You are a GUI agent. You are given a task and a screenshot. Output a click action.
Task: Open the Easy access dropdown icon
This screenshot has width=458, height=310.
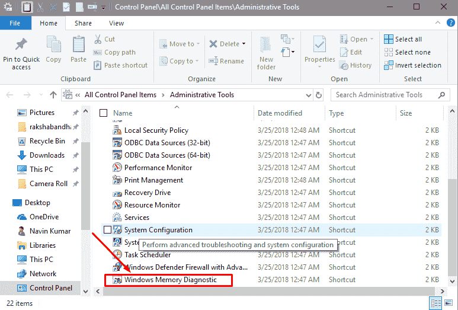point(287,52)
